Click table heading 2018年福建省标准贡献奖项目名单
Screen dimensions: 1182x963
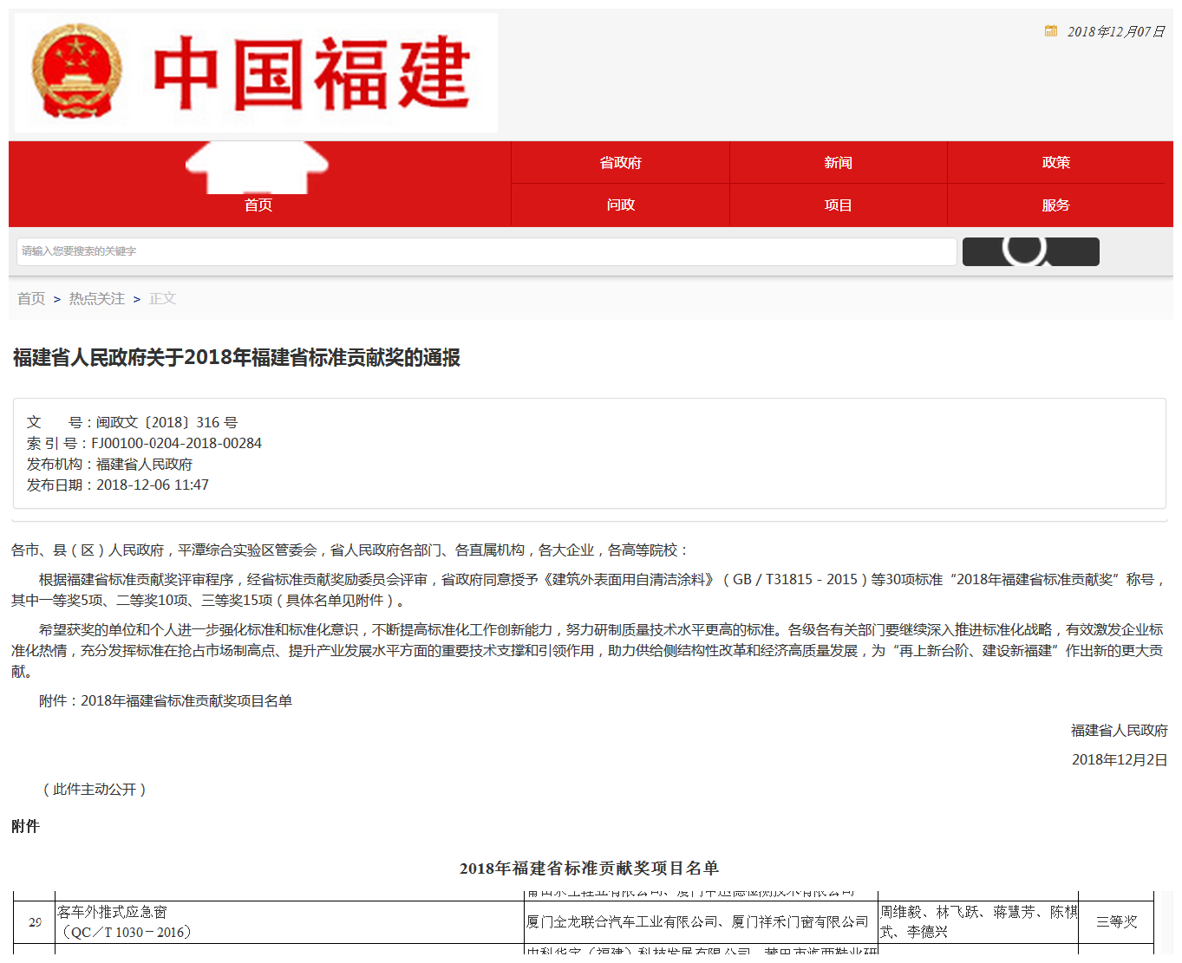pyautogui.click(x=590, y=868)
